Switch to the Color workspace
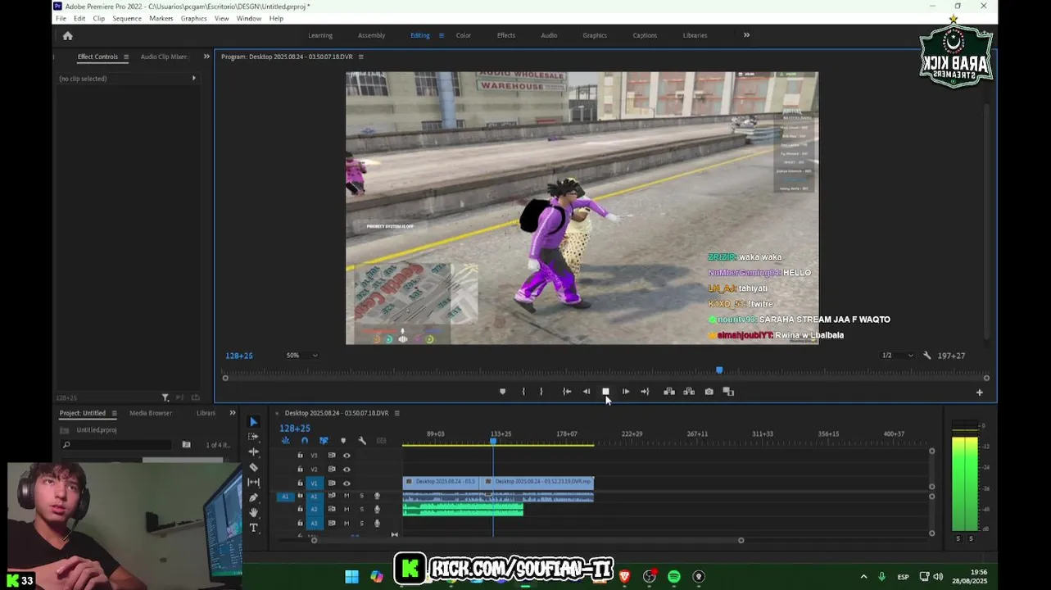 point(464,35)
